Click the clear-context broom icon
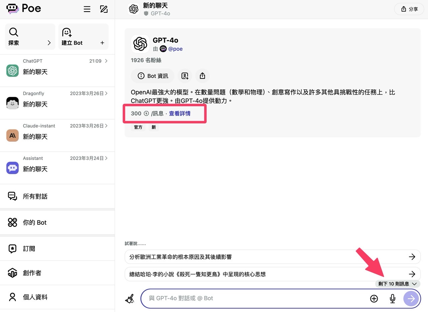This screenshot has height=312, width=428. tap(130, 299)
